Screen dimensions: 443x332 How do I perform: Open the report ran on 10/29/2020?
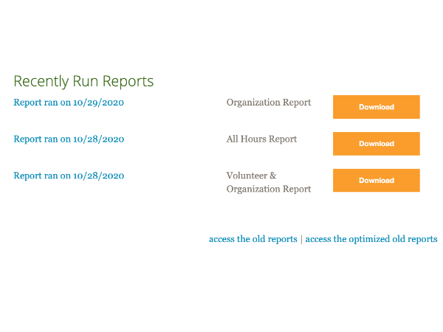[x=69, y=103]
